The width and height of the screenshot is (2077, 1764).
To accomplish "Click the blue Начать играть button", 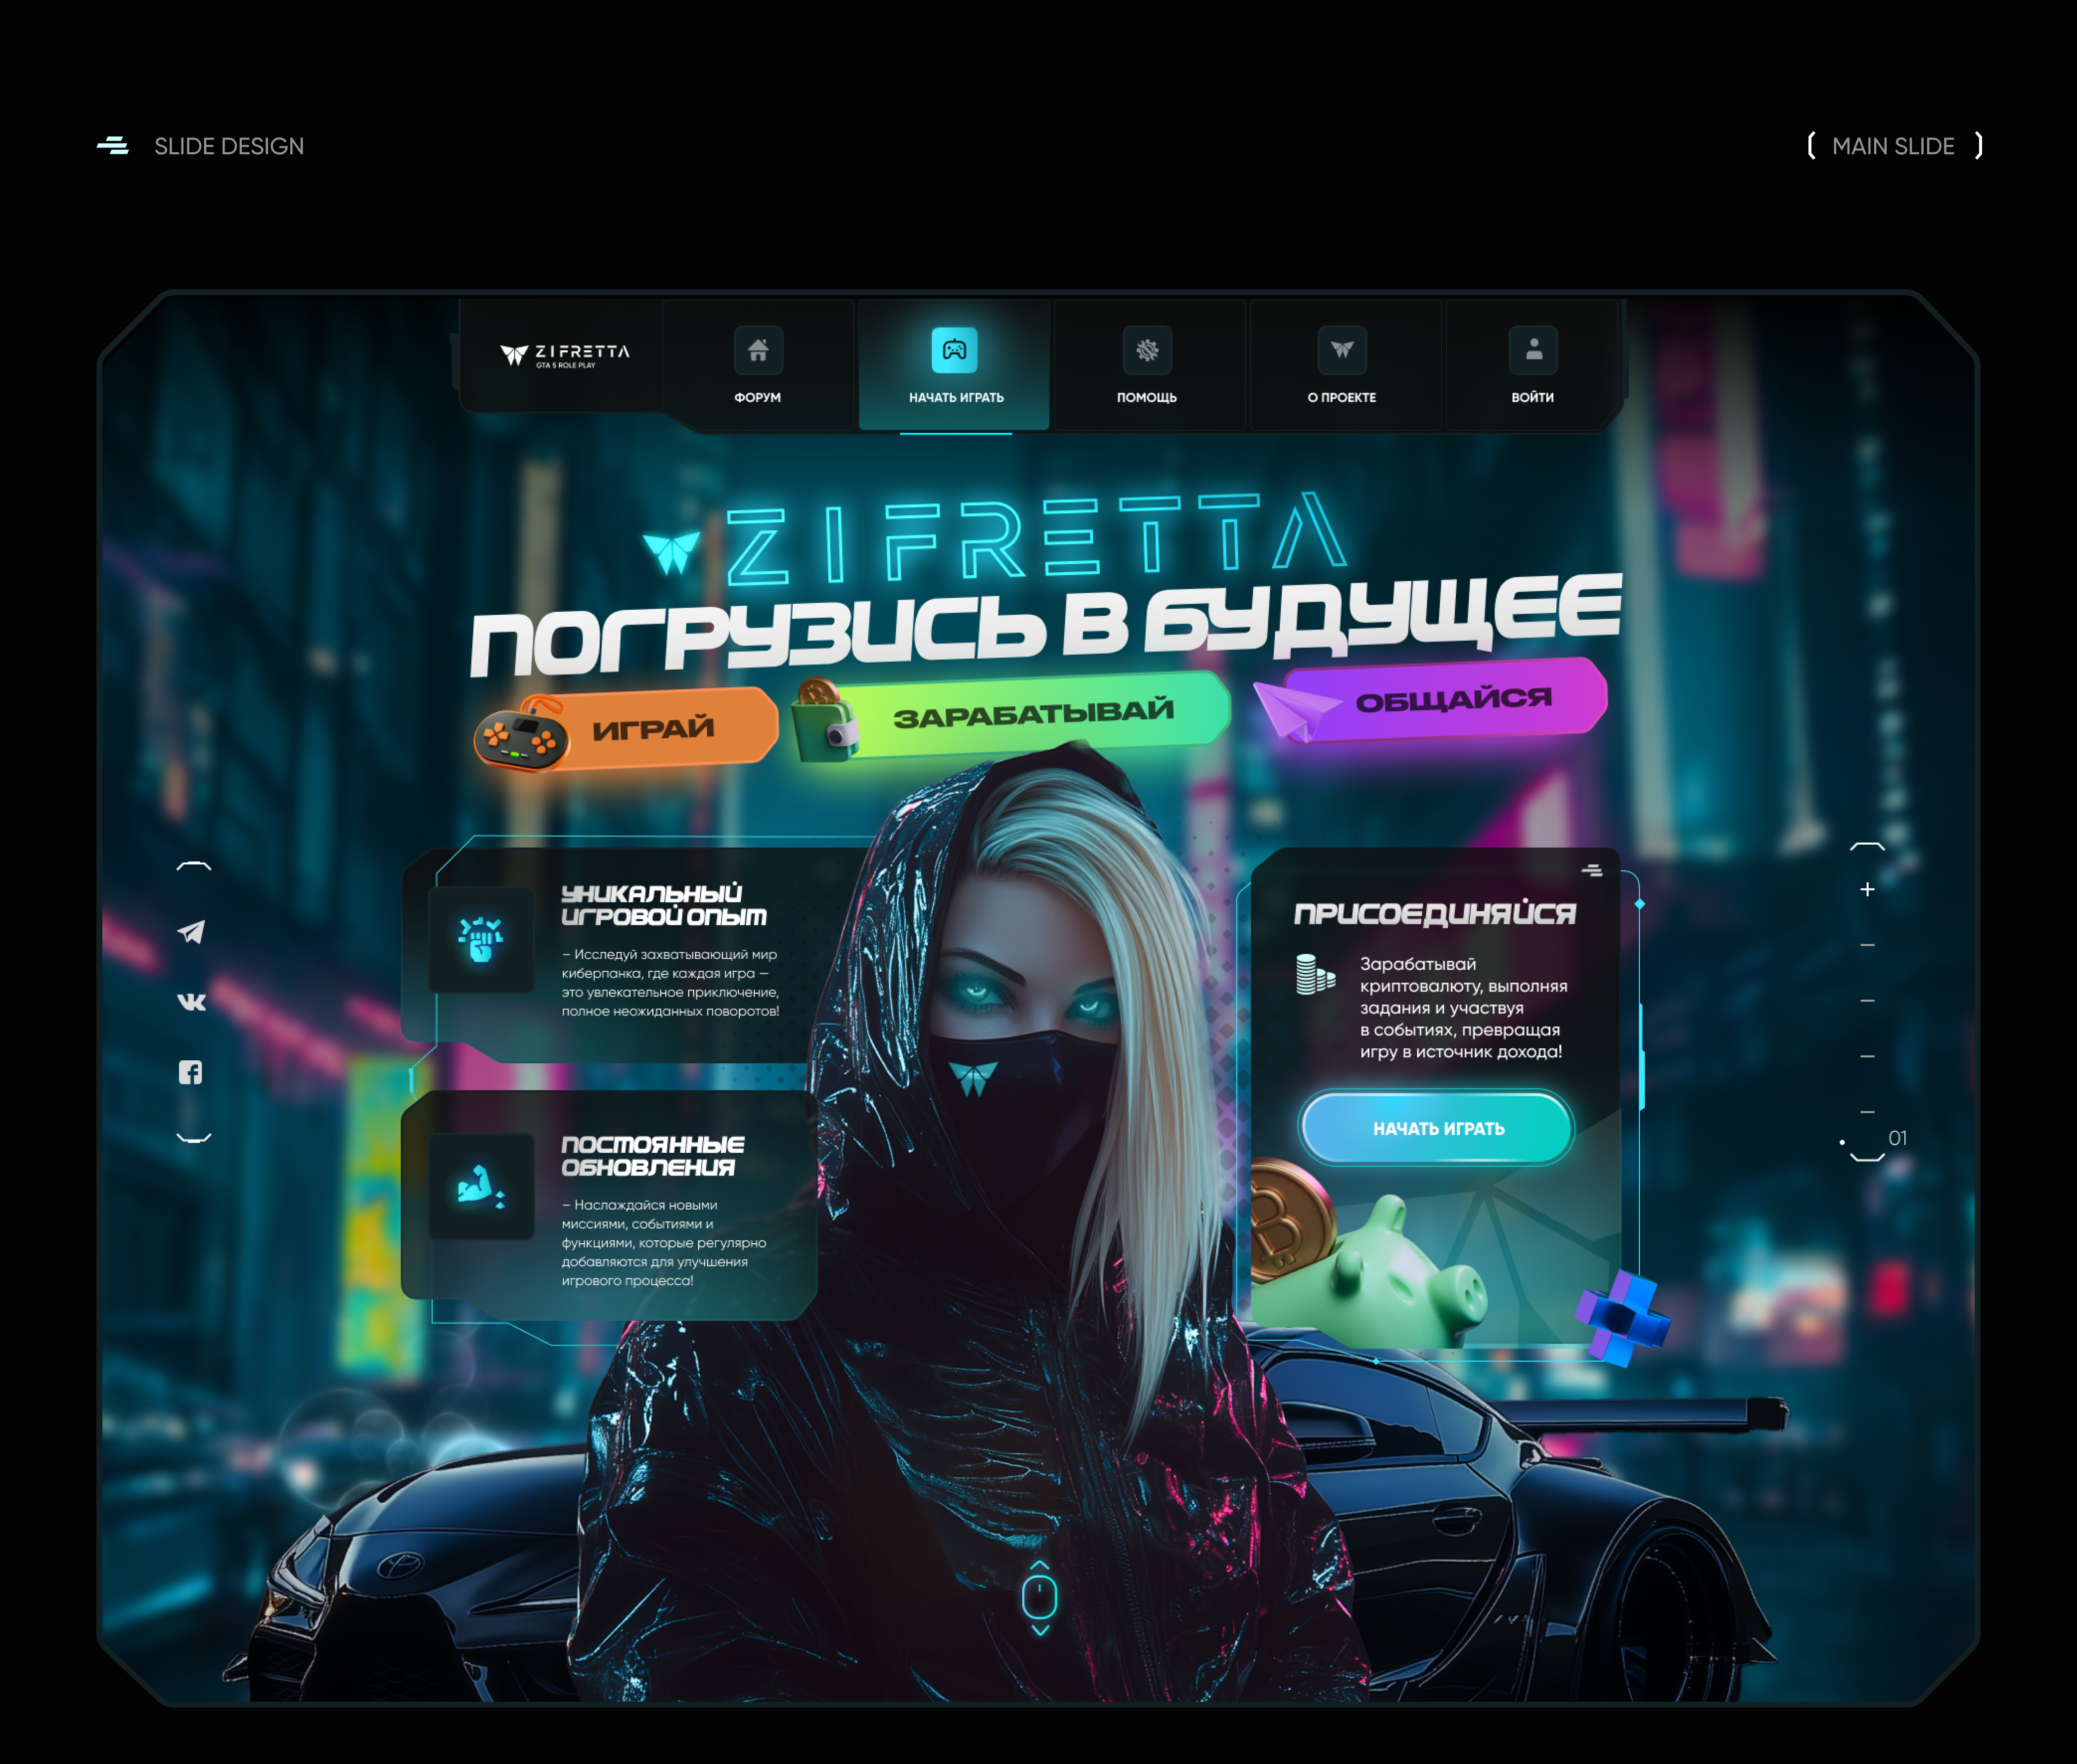I will tap(1438, 1128).
